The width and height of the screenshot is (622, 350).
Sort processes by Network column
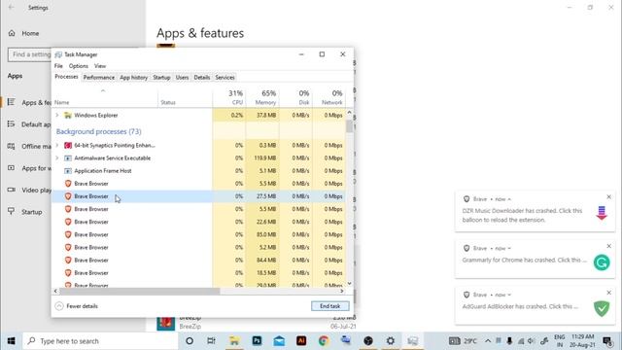[x=329, y=97]
